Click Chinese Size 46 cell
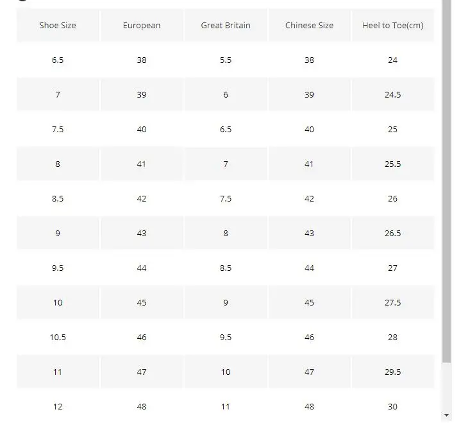461x430 pixels. pyautogui.click(x=309, y=338)
